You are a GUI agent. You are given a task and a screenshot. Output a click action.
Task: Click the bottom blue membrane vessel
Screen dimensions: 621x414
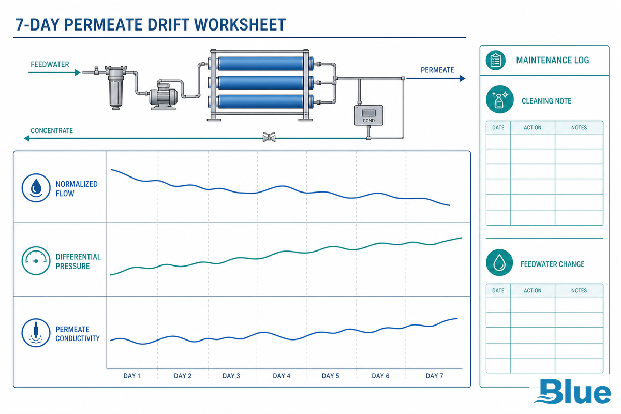pyautogui.click(x=261, y=101)
